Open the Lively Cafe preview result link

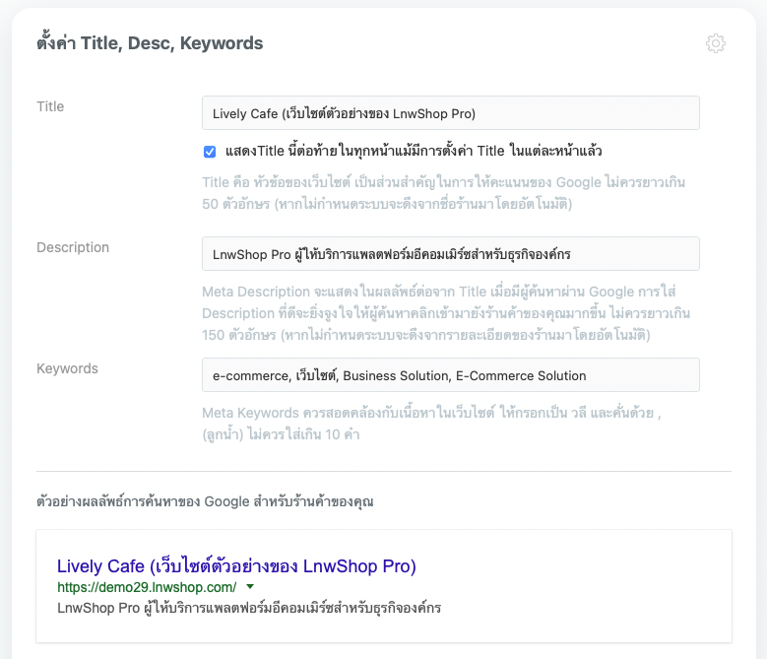(x=236, y=566)
